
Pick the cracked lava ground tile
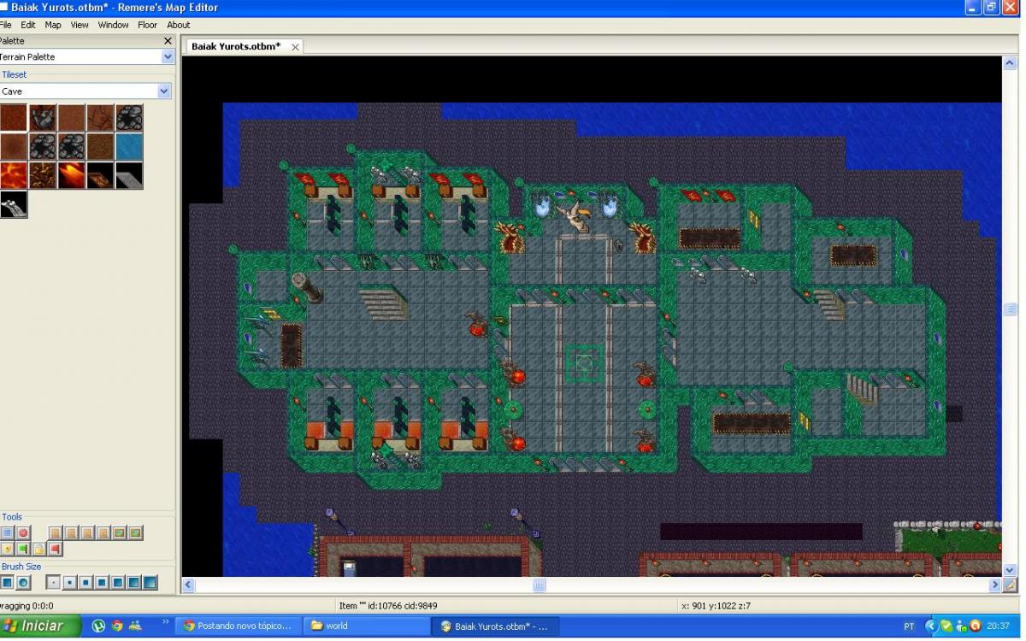[x=43, y=175]
